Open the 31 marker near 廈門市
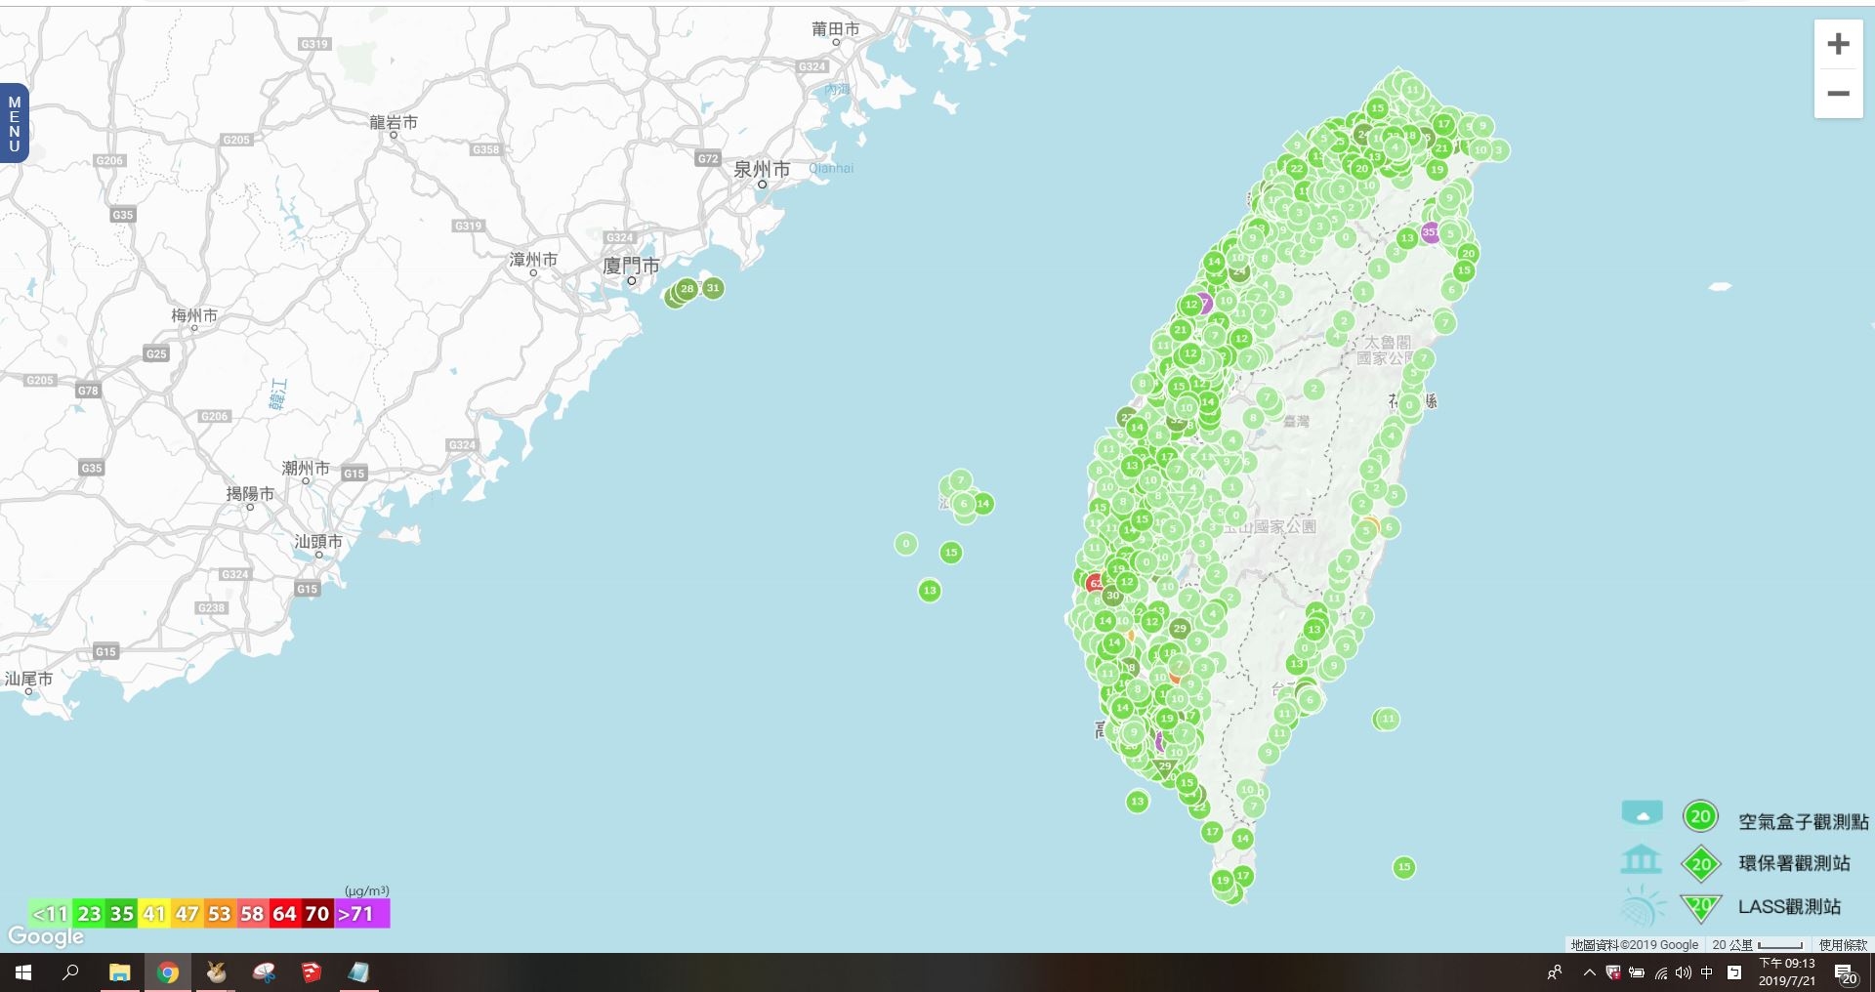The image size is (1875, 992). 713,288
